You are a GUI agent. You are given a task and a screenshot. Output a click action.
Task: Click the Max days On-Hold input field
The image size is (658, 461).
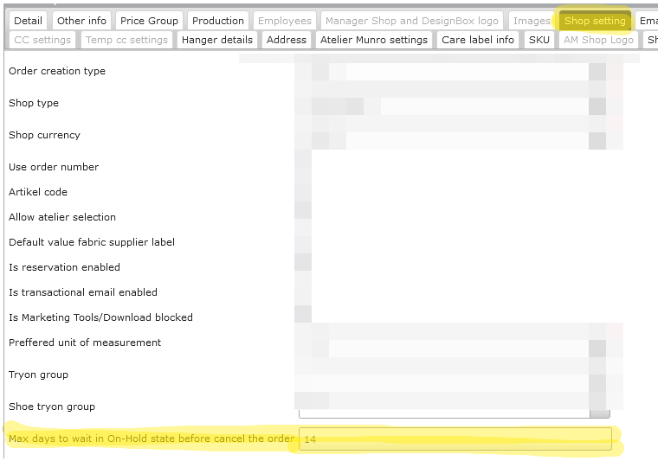point(455,439)
